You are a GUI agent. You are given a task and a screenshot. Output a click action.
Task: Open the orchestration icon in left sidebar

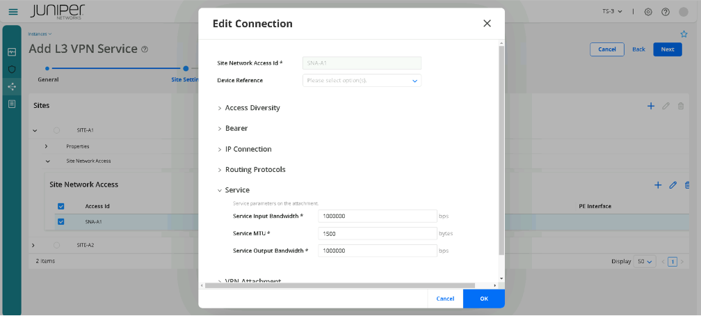point(12,86)
